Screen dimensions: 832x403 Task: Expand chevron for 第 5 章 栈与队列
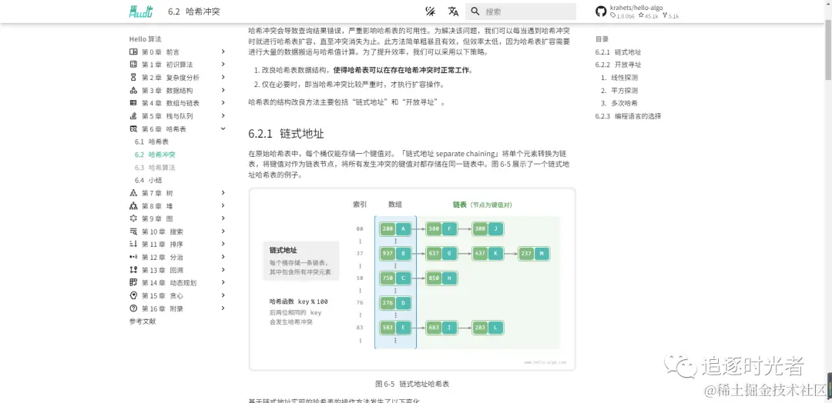pyautogui.click(x=223, y=115)
